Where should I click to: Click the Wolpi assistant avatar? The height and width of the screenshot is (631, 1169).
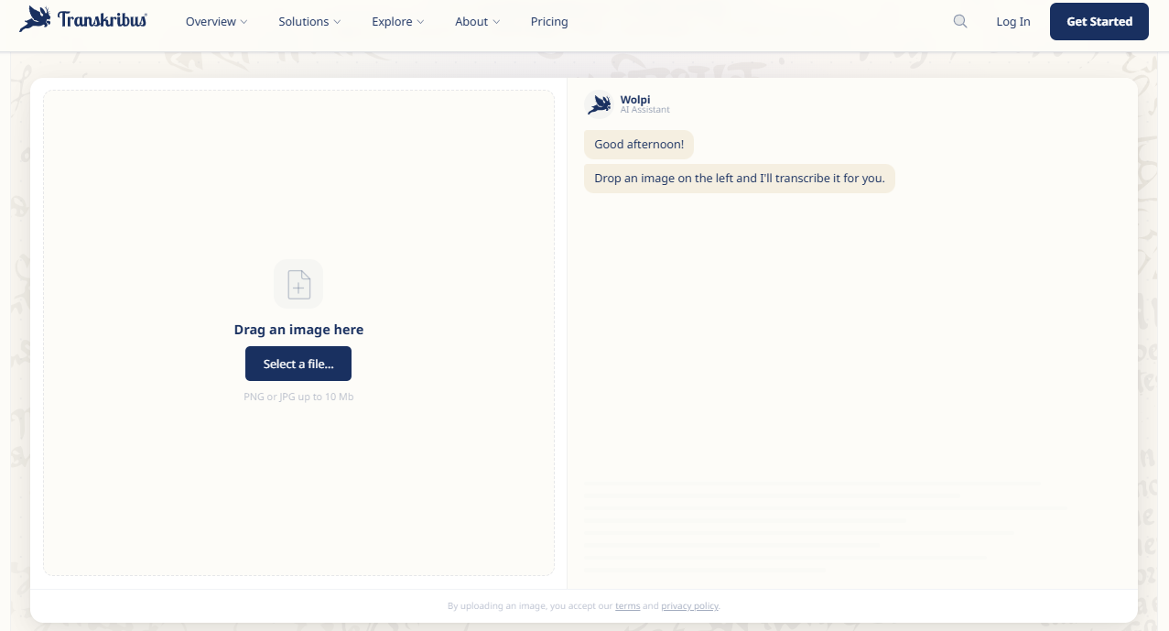click(599, 104)
